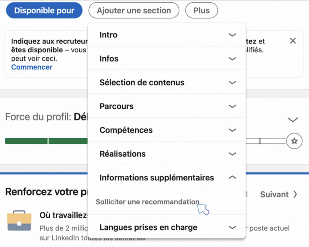Expand the Infos section chevron
The height and width of the screenshot is (247, 309).
[x=232, y=58]
